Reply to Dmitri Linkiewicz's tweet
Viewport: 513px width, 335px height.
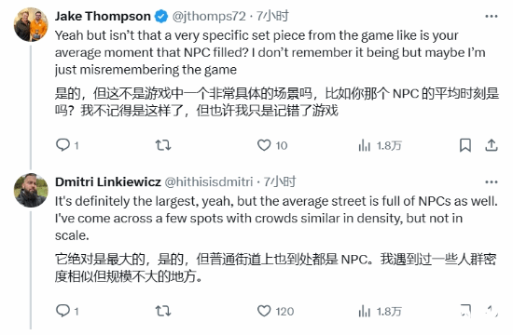point(67,311)
